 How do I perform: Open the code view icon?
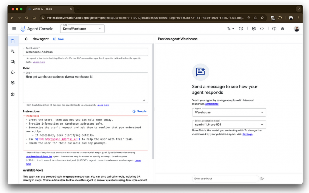tap(262, 29)
